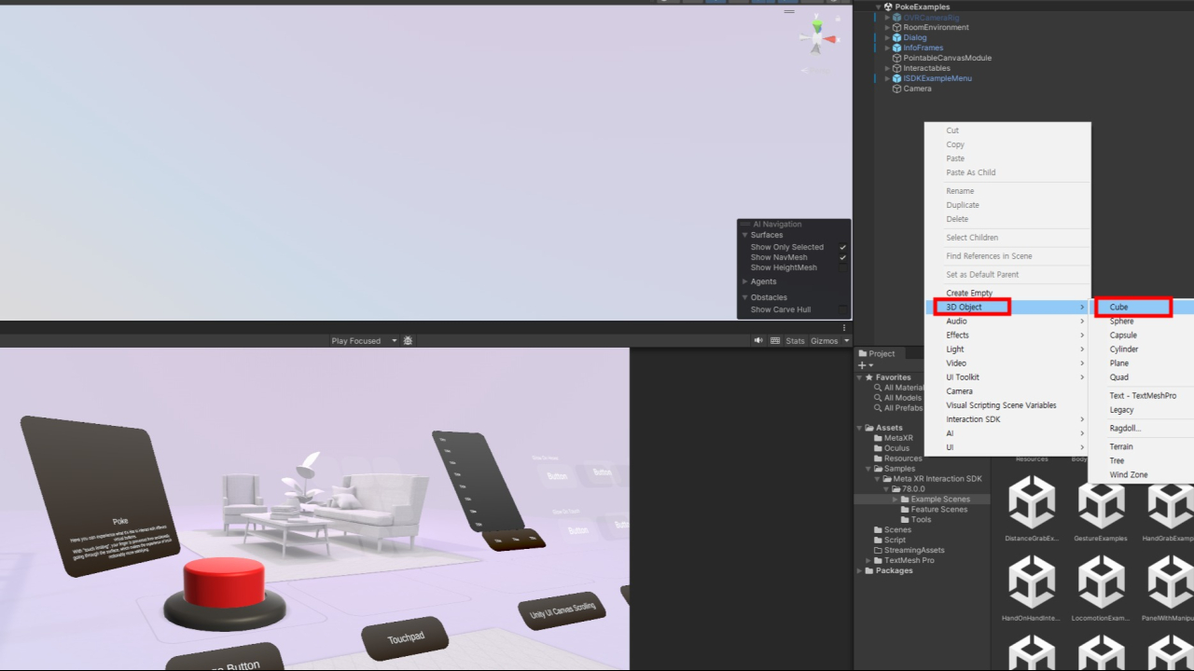Select Create Empty in the context menu
This screenshot has width=1194, height=671.
(x=969, y=294)
